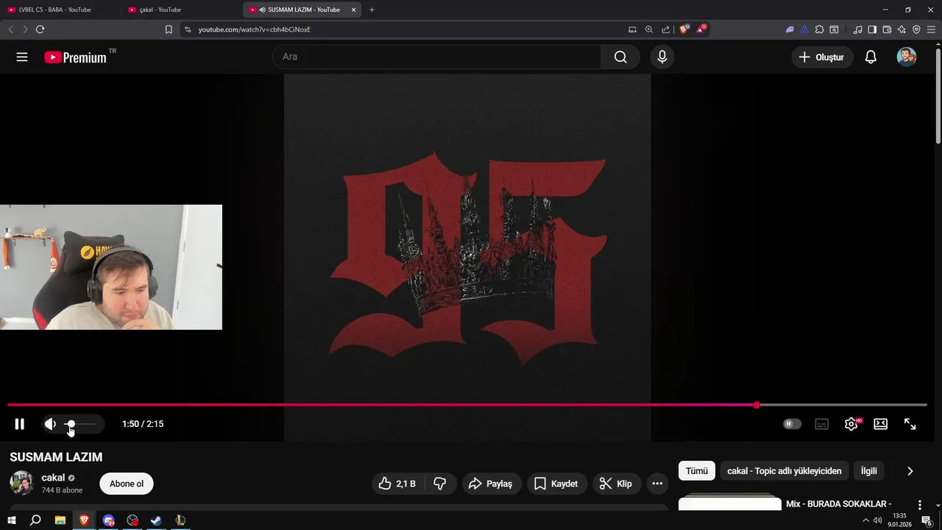The image size is (942, 530).
Task: Go forward in browser history
Action: click(x=25, y=29)
